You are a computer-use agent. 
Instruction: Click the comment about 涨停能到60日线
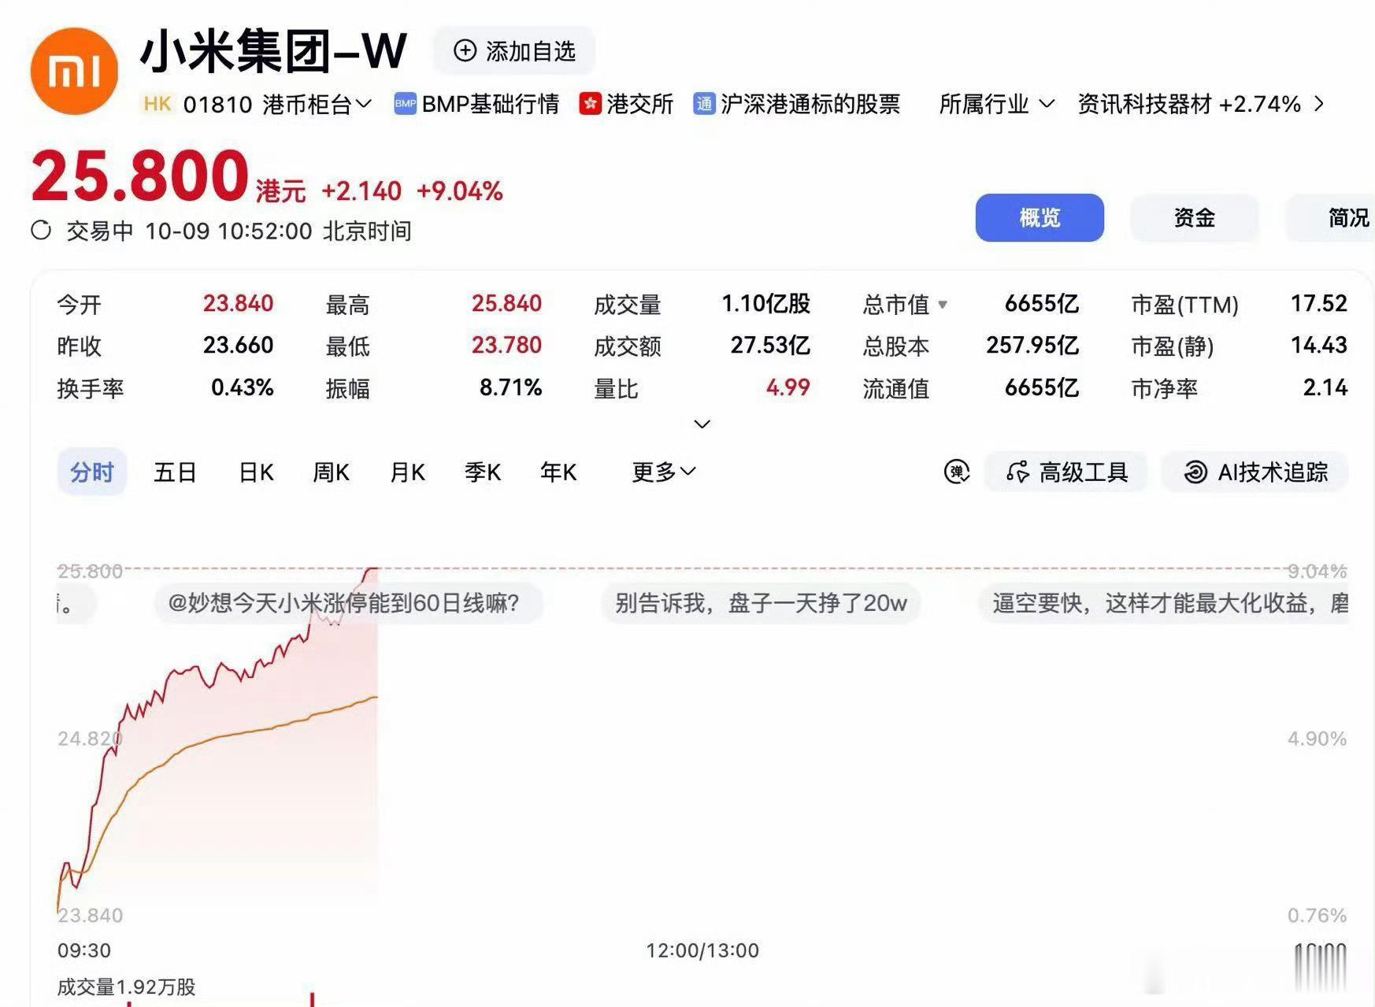[348, 603]
